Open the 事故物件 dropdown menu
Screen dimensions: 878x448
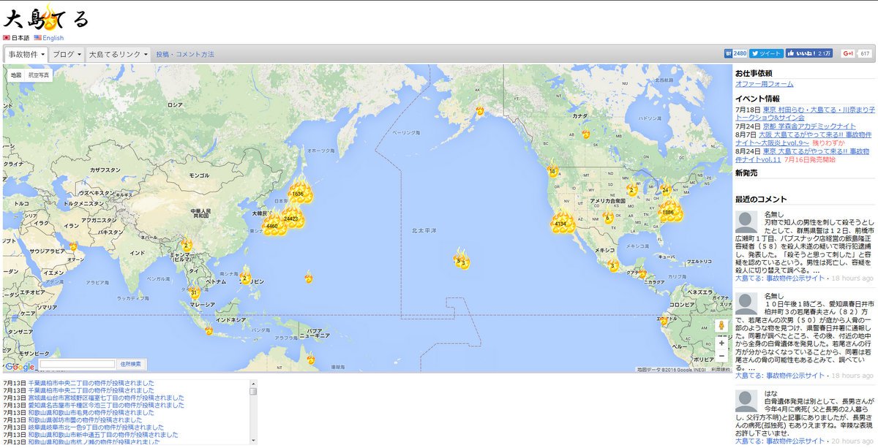click(x=27, y=54)
